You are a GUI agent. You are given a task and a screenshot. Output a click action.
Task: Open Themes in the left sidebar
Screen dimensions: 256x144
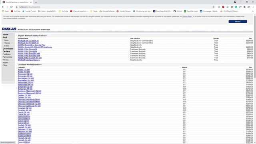(7, 43)
